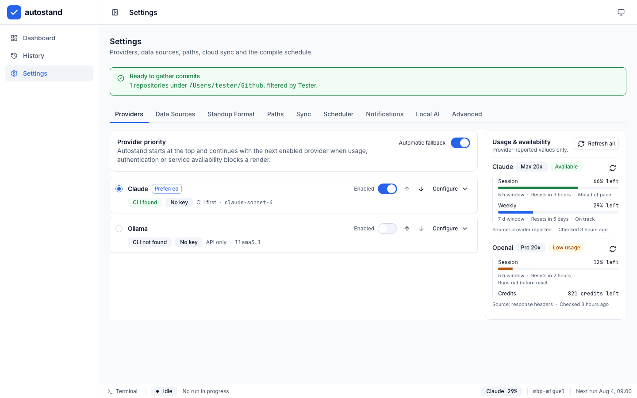Image resolution: width=637 pixels, height=398 pixels.
Task: Open the Terminal from status bar
Action: [123, 391]
